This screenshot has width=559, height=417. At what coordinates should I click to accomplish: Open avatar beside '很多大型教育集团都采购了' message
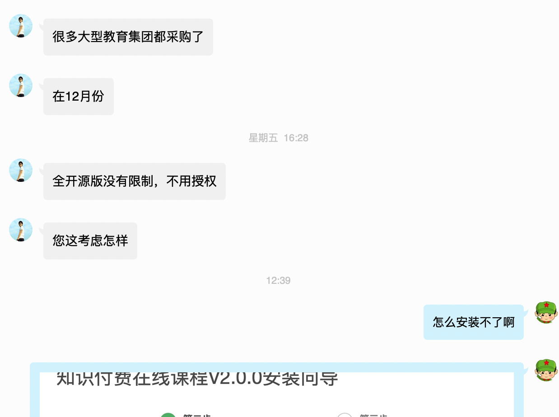coord(21,26)
